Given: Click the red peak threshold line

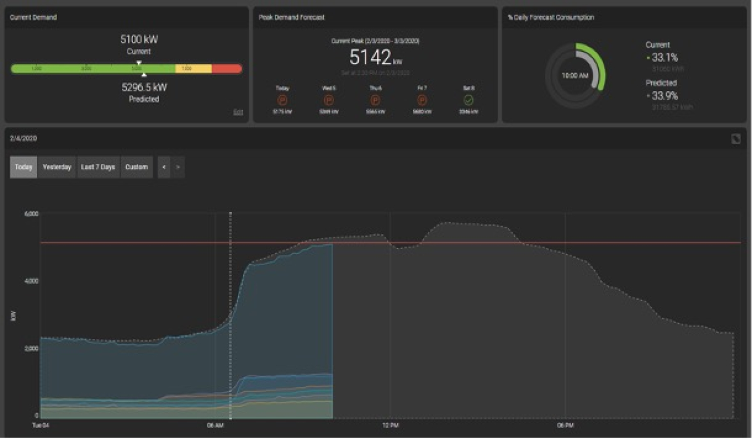Looking at the screenshot, I should [390, 243].
